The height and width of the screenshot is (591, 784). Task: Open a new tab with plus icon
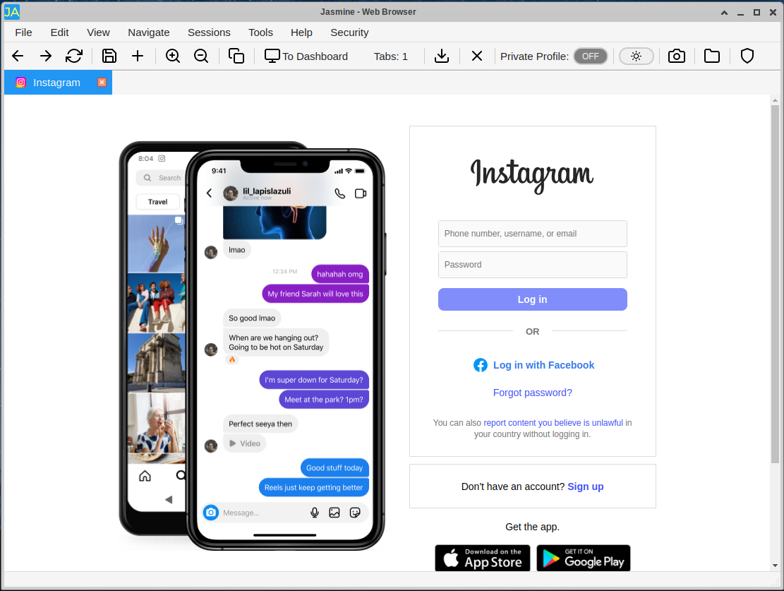tap(138, 56)
